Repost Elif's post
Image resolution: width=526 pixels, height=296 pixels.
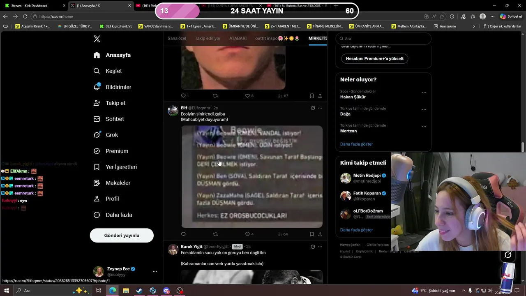coord(215,234)
